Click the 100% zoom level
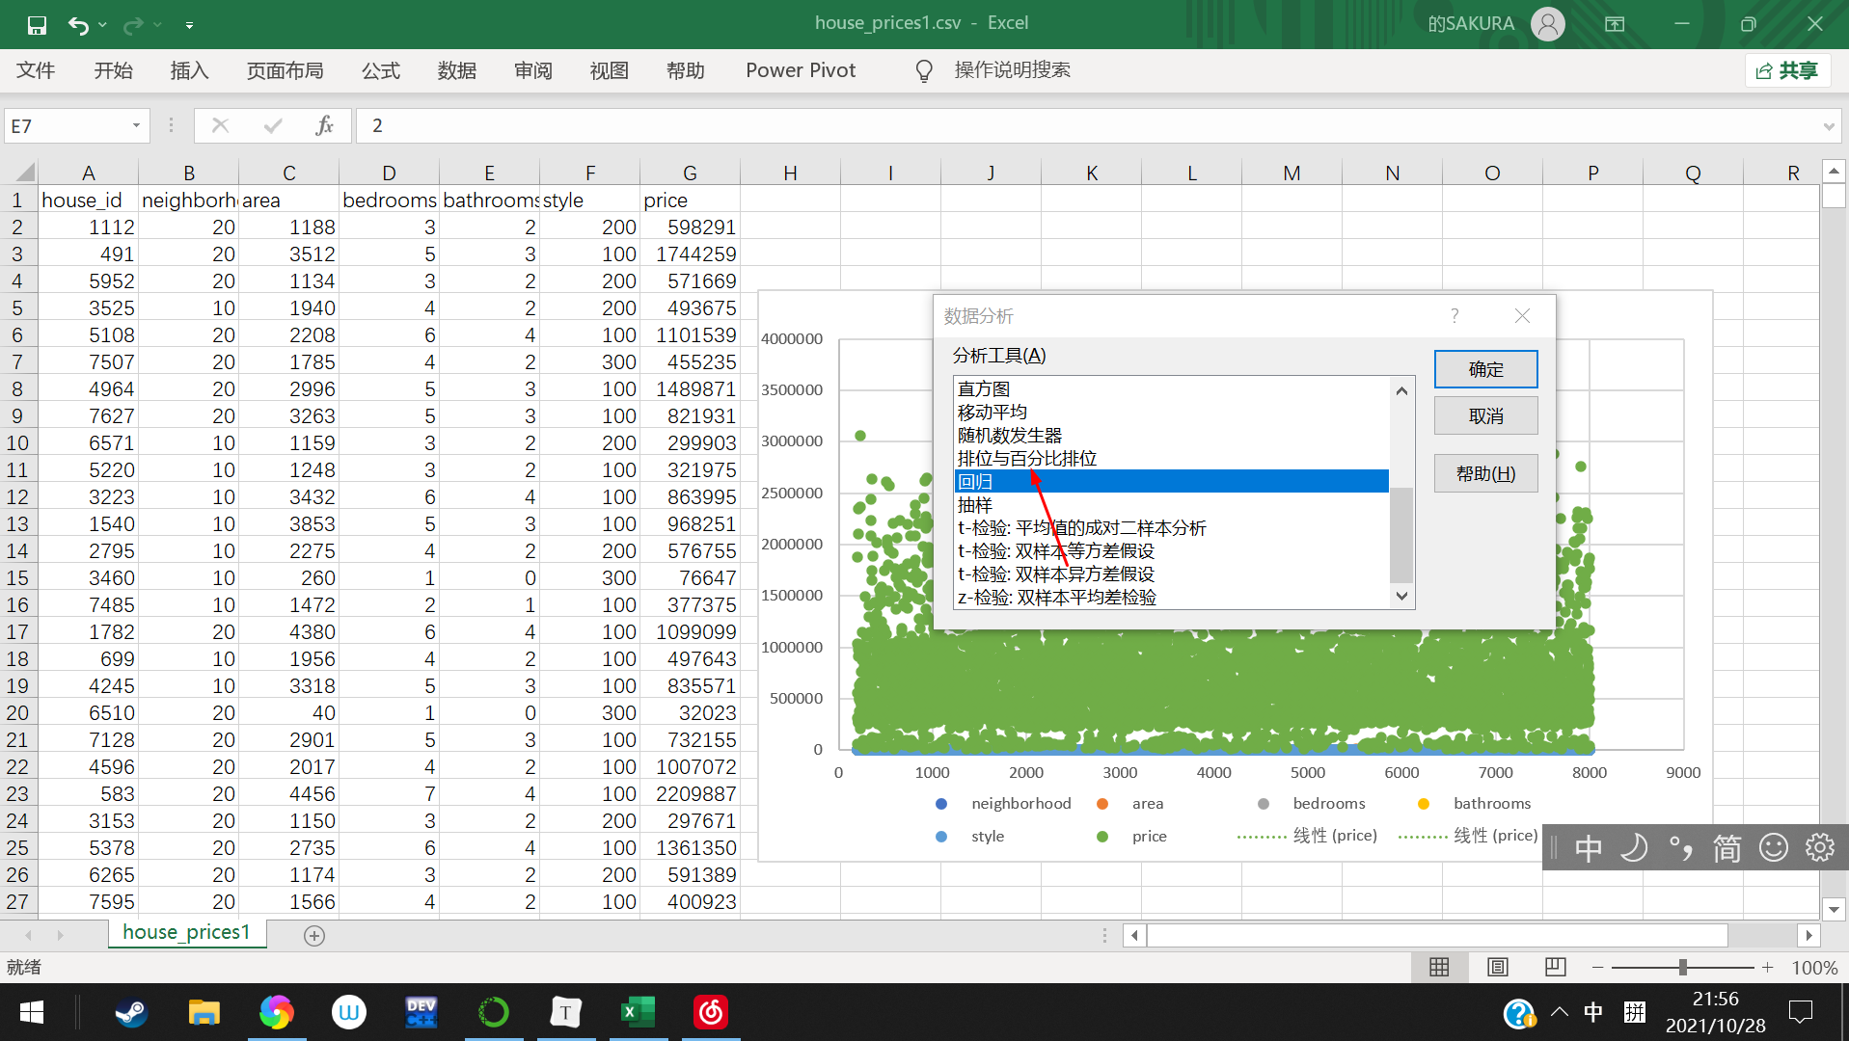 [1814, 968]
